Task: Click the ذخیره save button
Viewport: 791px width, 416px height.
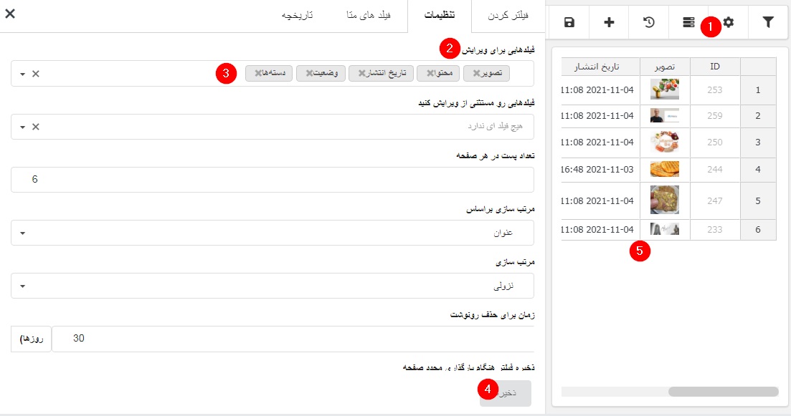Action: [506, 393]
